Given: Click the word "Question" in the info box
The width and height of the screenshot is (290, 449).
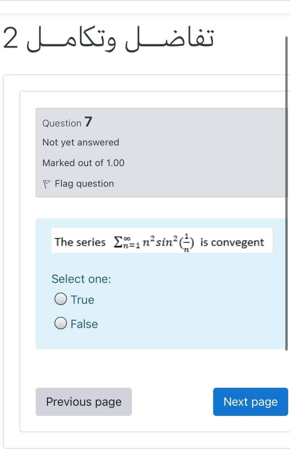Looking at the screenshot, I should 62,123.
